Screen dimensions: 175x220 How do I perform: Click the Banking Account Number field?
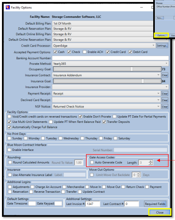point(110,58)
